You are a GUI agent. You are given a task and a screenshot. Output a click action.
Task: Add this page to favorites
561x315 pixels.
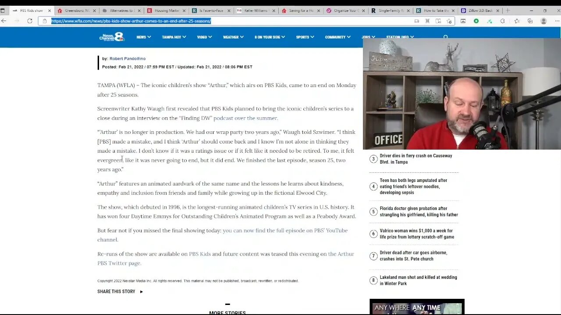[449, 21]
